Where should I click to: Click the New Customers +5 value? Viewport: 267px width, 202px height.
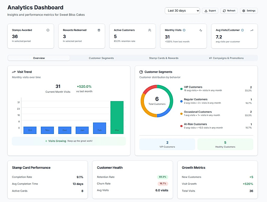click(251, 177)
